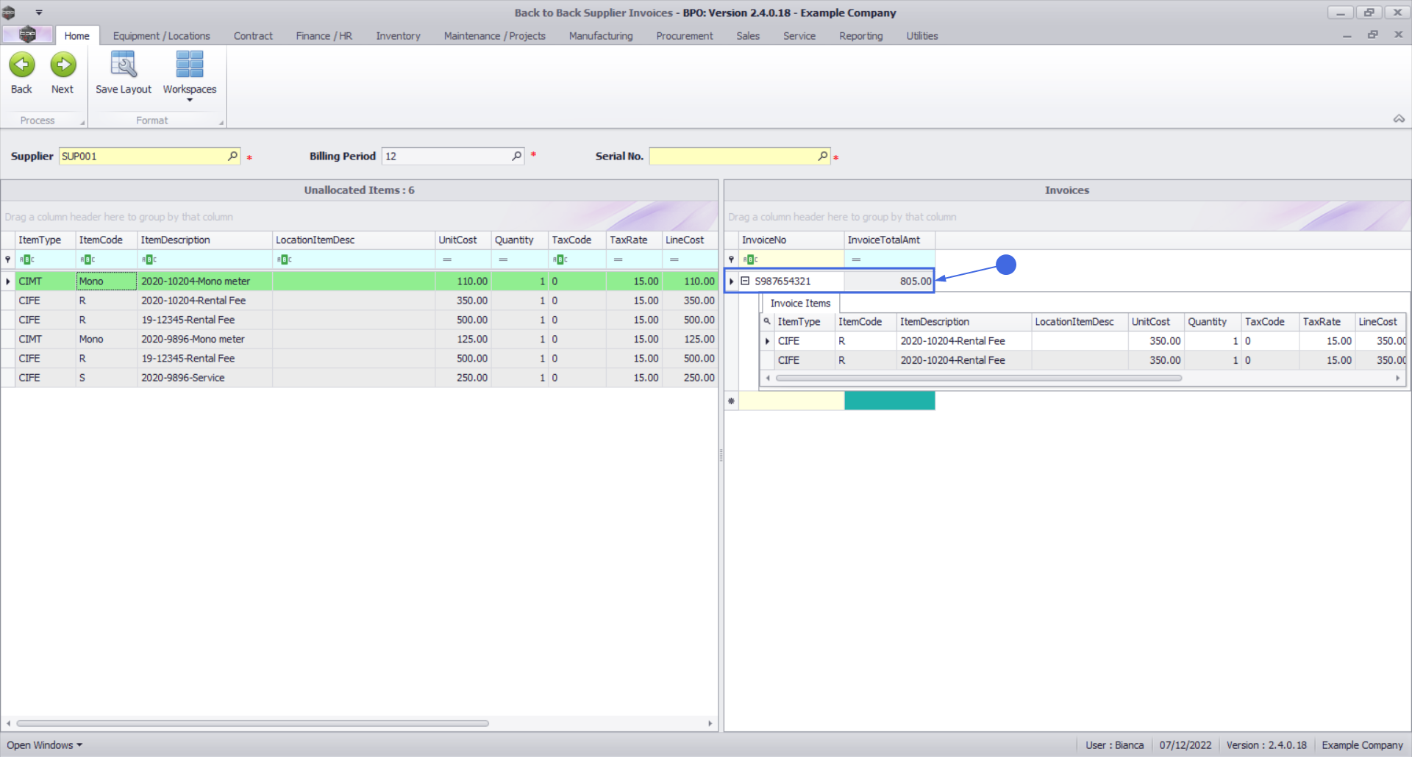Viewport: 1412px width, 757px height.
Task: Open the Supplier lookup magnifier icon
Action: coord(232,156)
